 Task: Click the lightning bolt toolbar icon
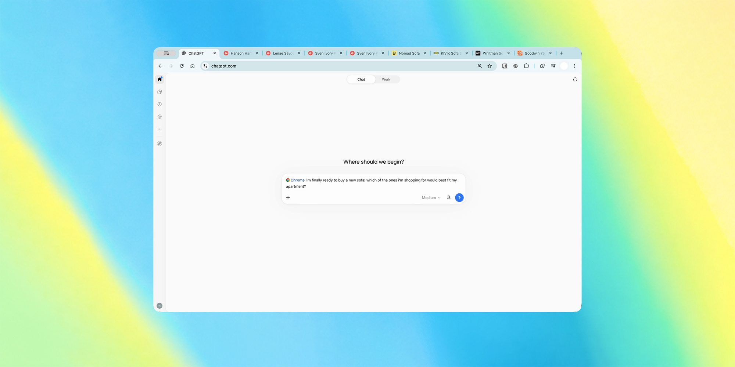coord(542,66)
